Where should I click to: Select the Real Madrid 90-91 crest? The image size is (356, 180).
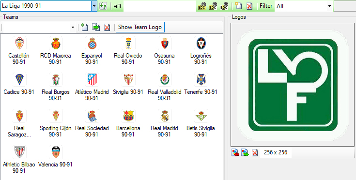pyautogui.click(x=165, y=116)
